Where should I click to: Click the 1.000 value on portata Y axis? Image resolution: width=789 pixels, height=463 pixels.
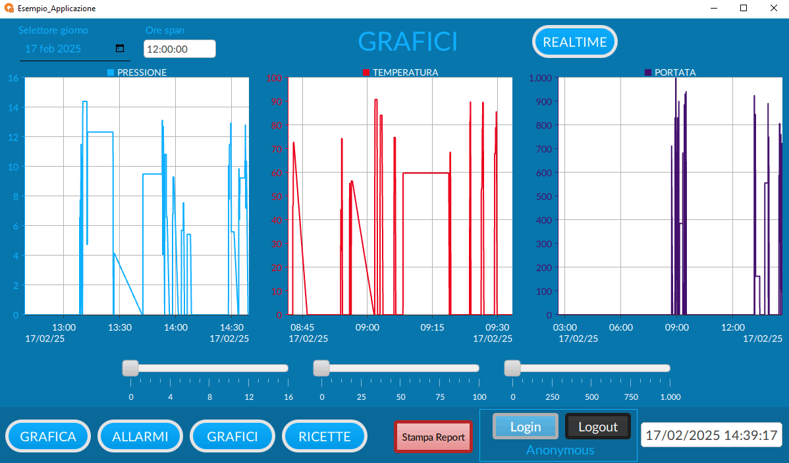[541, 78]
